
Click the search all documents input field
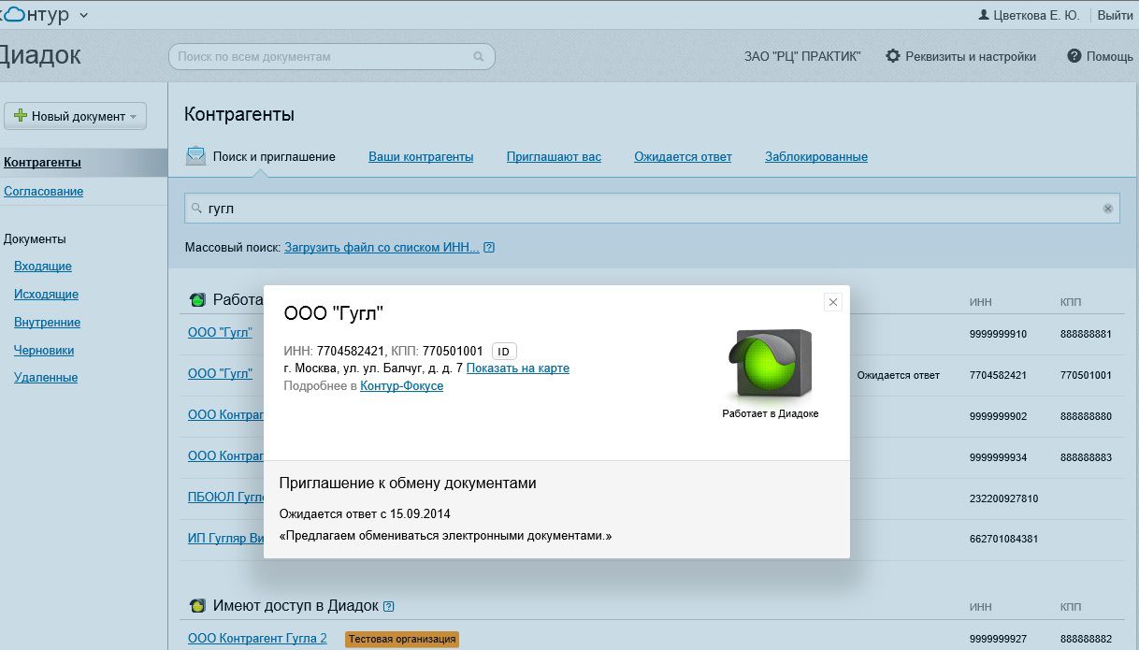[x=323, y=57]
